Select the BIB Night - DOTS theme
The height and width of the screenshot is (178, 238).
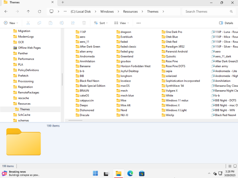[x=224, y=101]
